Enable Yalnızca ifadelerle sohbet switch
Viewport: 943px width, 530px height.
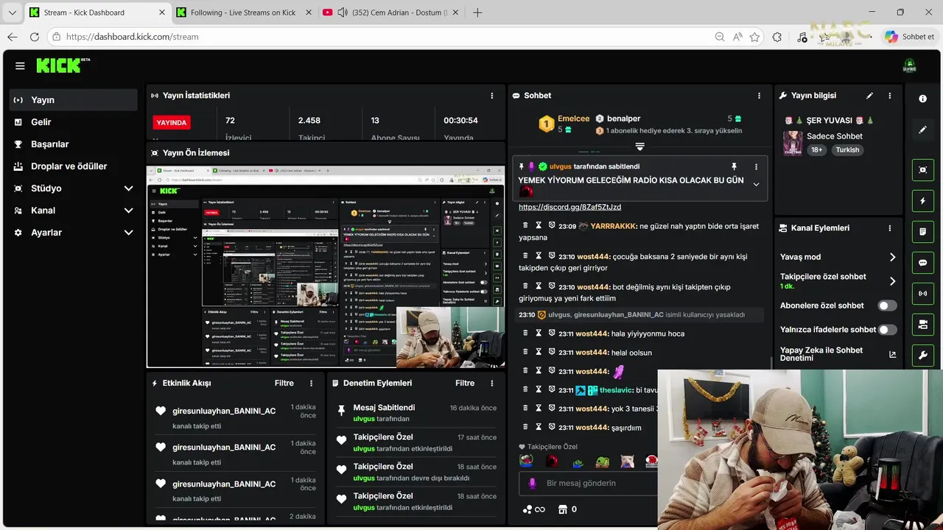[888, 330]
